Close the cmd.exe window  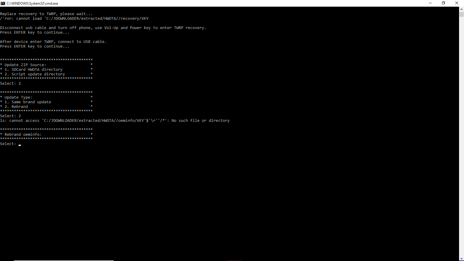(457, 3)
